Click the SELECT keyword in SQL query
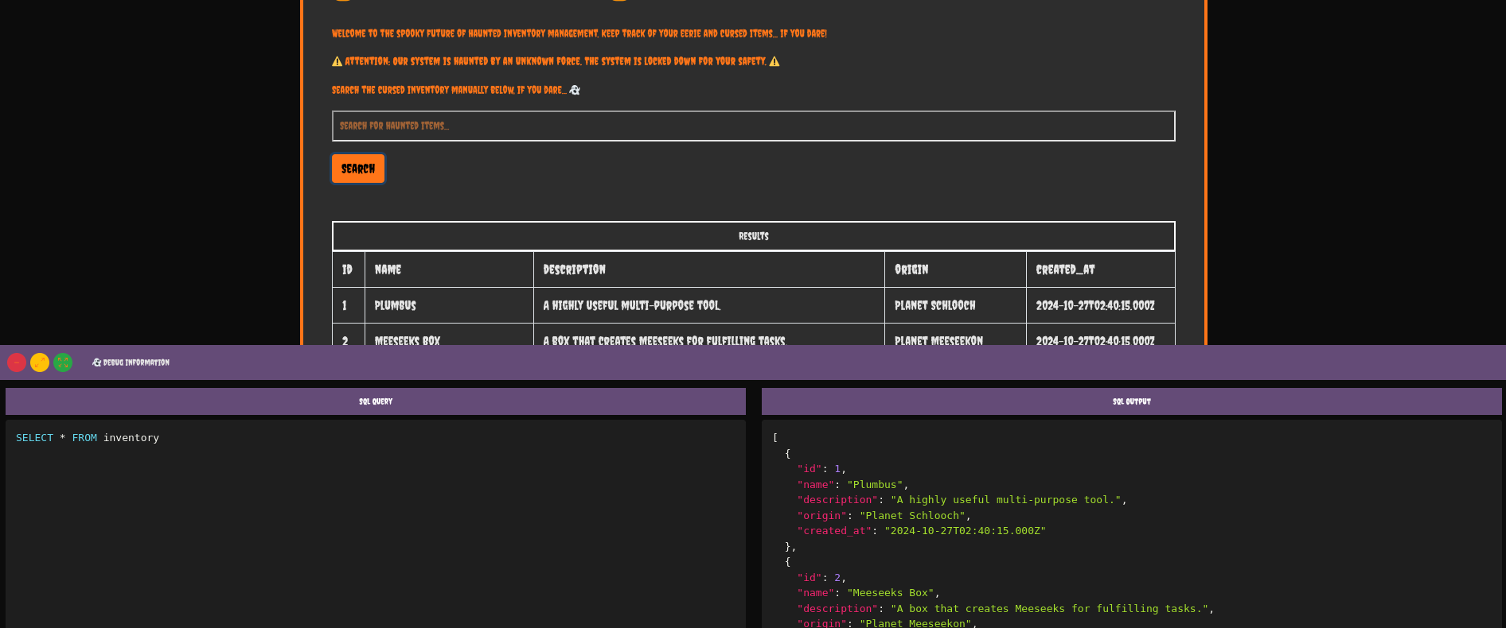 coord(34,438)
